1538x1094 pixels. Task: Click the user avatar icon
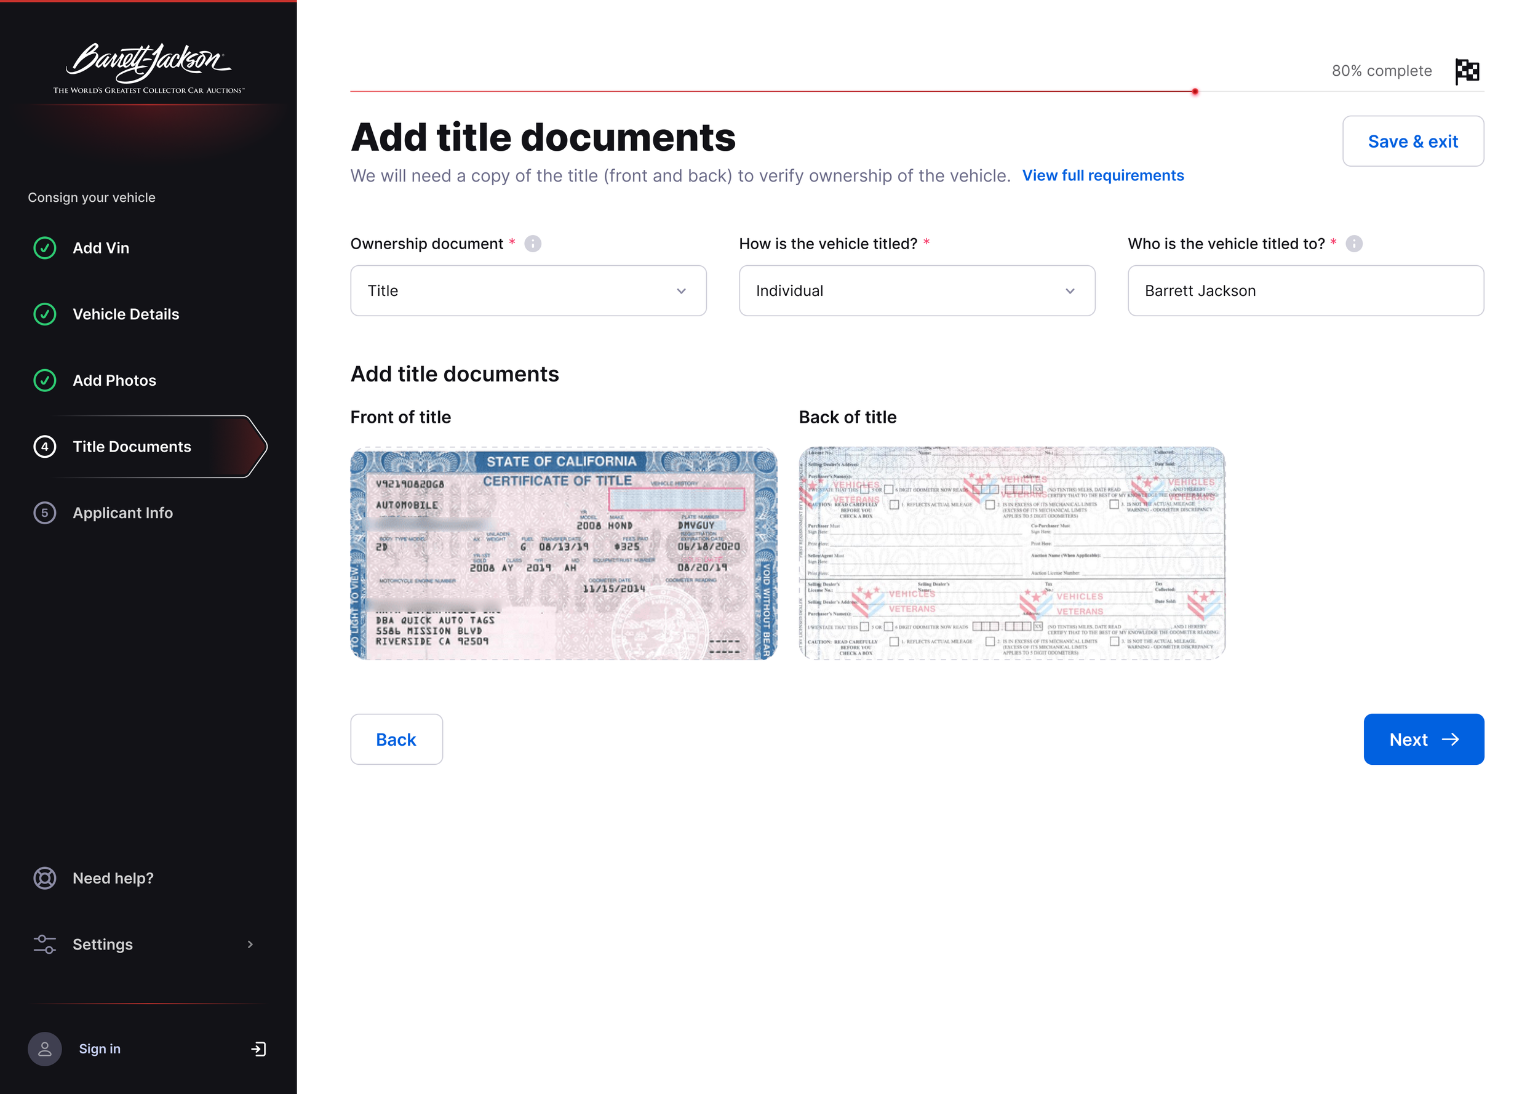tap(45, 1049)
